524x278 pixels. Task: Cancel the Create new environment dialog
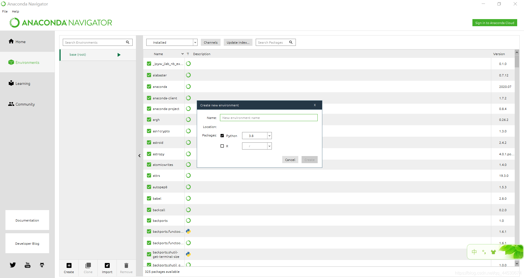point(290,160)
